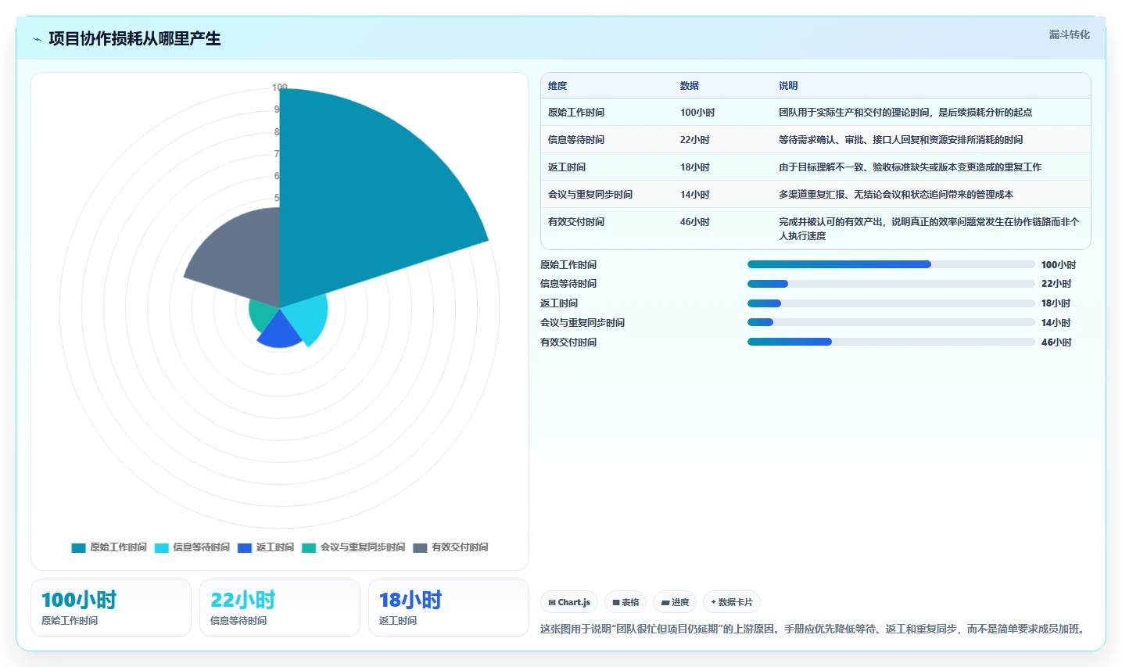Open the 22小时 信息等待时间 stat card

click(x=280, y=608)
